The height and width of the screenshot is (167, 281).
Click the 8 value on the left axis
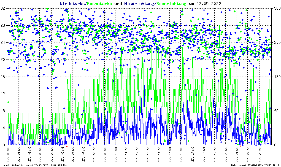[4, 111]
